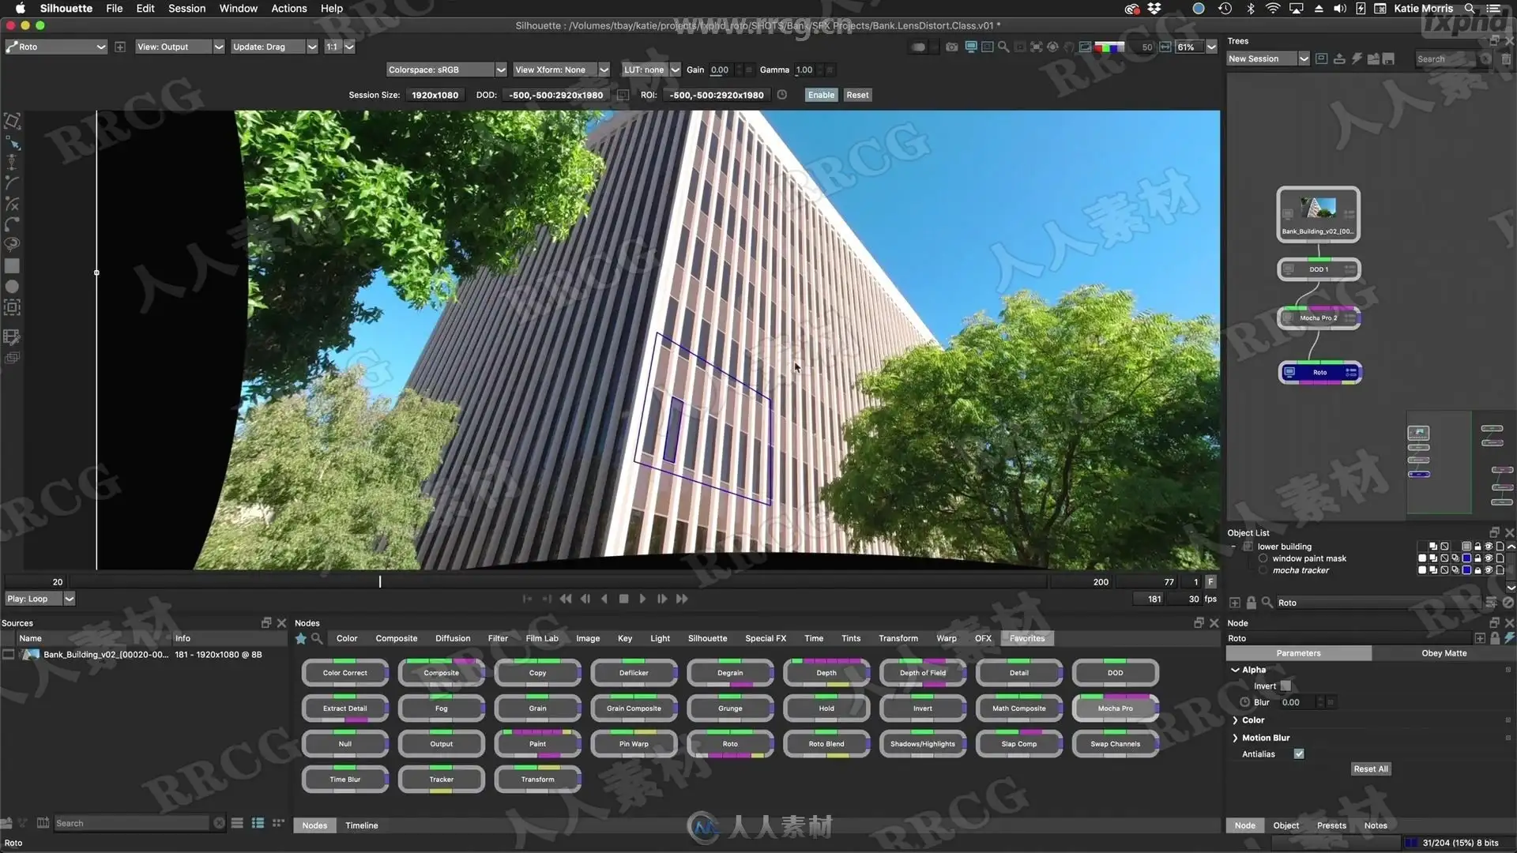This screenshot has height=853, width=1517.
Task: Select the Transform tool in left toolbar
Action: pos(12,121)
